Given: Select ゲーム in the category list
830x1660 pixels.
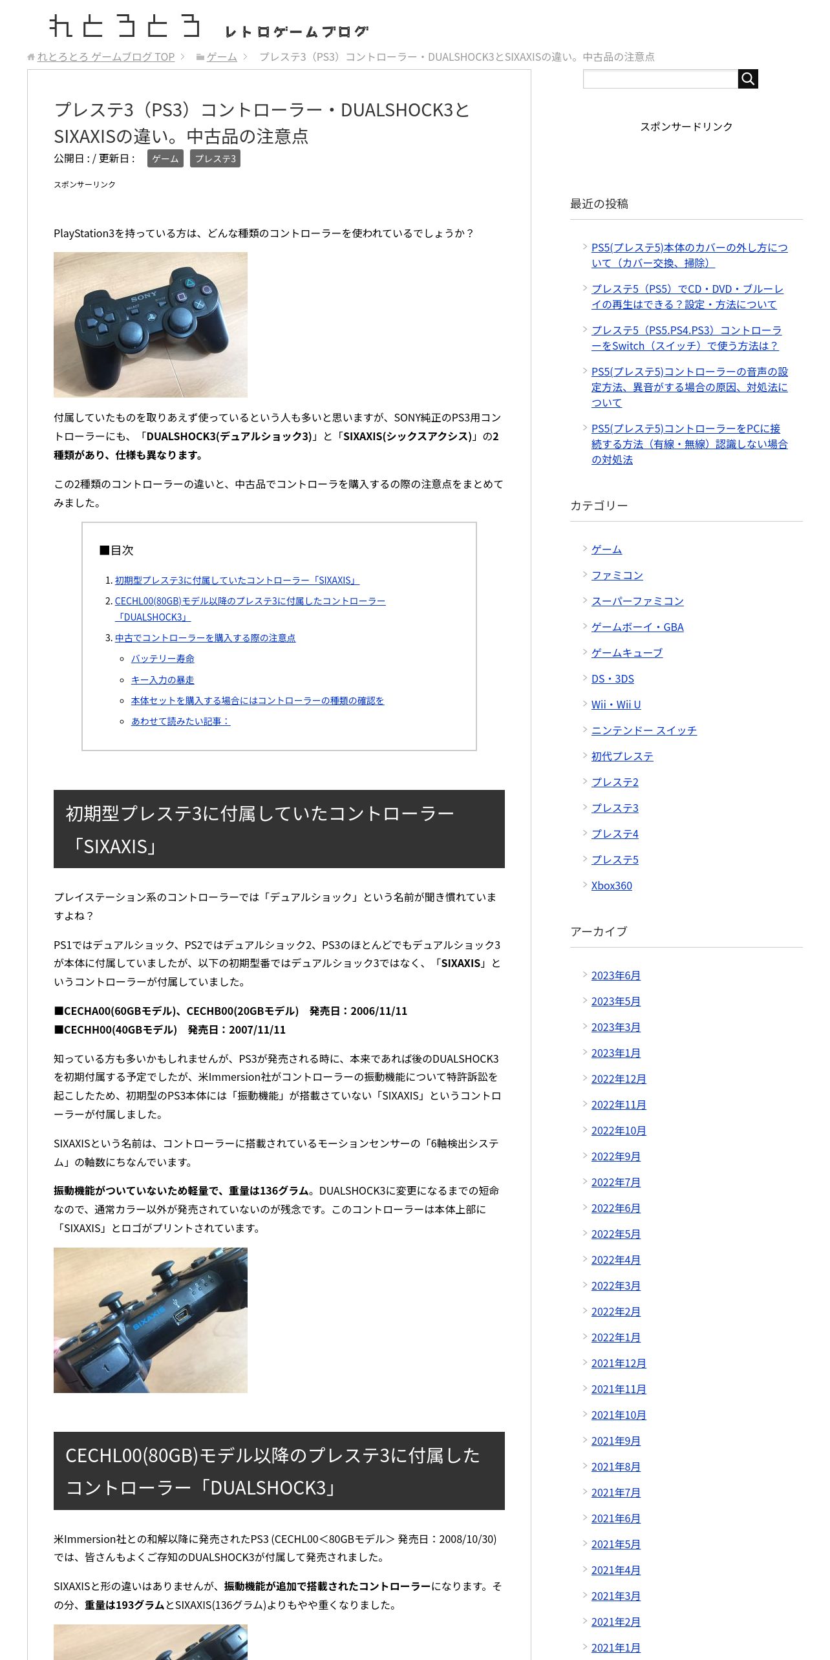Looking at the screenshot, I should pyautogui.click(x=606, y=549).
